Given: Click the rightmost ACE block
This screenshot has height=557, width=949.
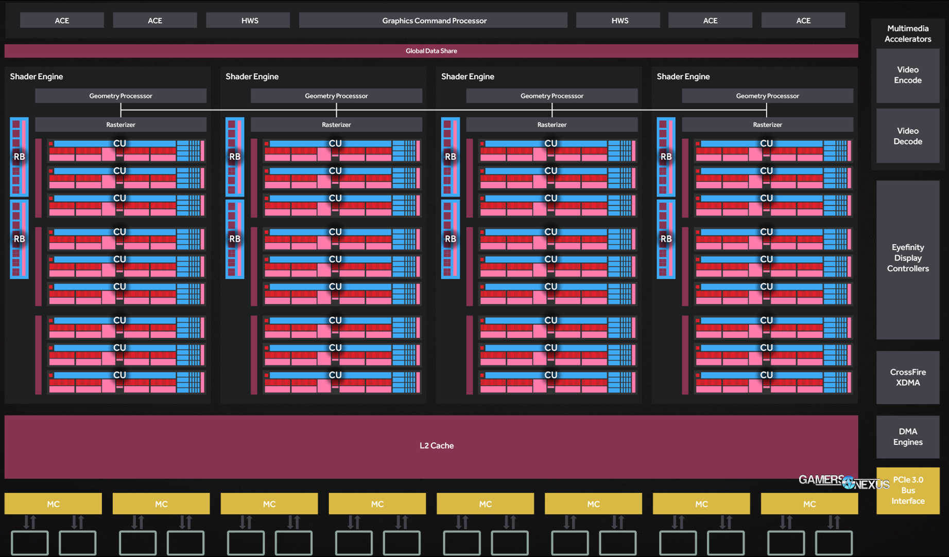Looking at the screenshot, I should tap(803, 21).
